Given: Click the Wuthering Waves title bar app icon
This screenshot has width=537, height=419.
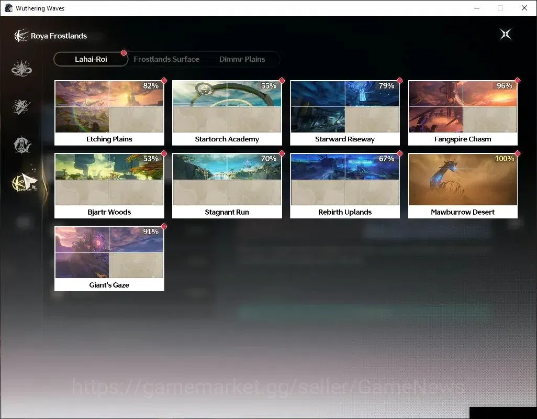Looking at the screenshot, I should point(8,8).
